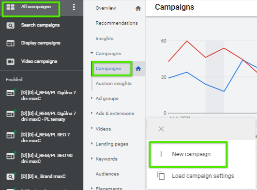
Task: Open the Audiences page
Action: [107, 174]
